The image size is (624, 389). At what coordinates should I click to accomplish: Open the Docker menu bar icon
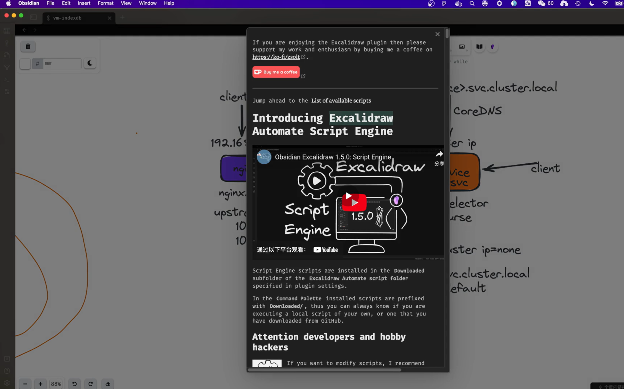coord(458,3)
